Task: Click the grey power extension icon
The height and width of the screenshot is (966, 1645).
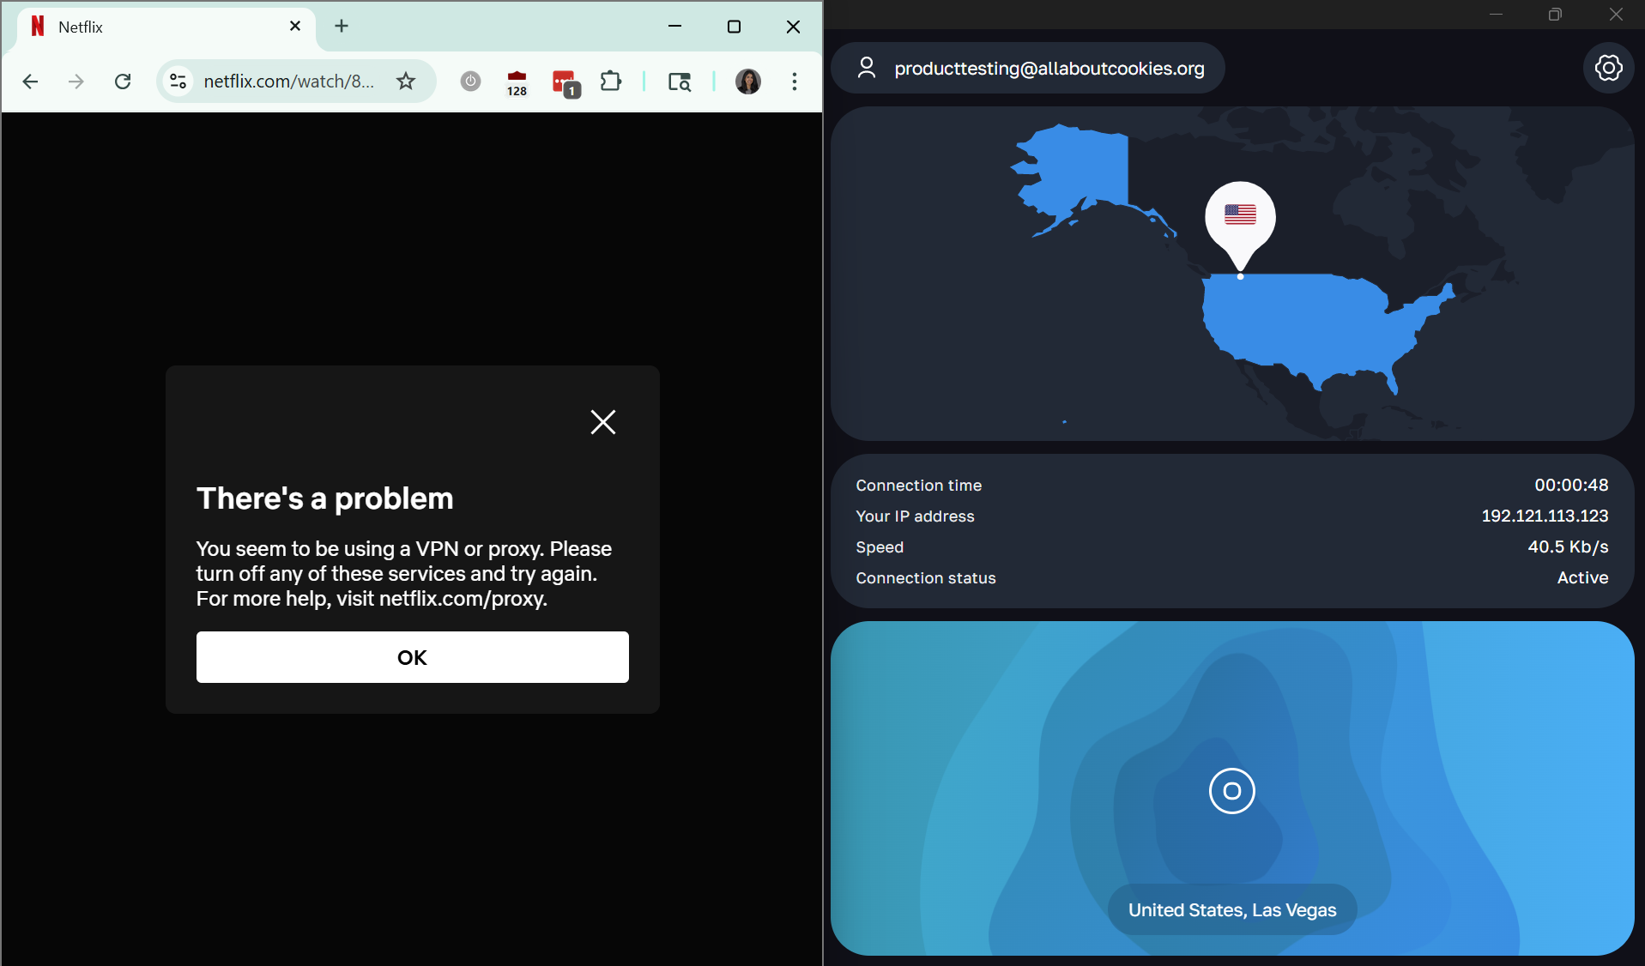Action: click(470, 82)
